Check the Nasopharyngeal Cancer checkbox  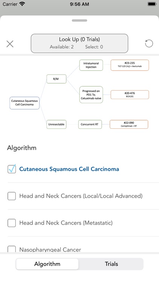coord(12,249)
